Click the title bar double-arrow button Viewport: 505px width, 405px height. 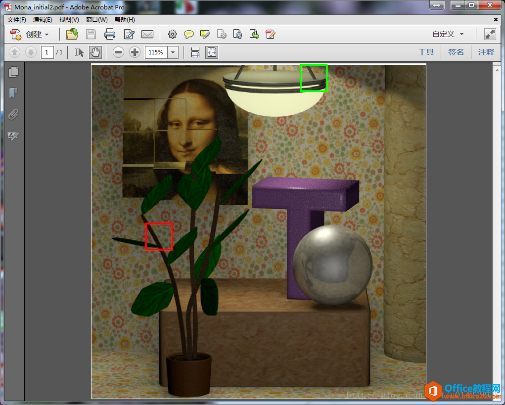coord(436,5)
